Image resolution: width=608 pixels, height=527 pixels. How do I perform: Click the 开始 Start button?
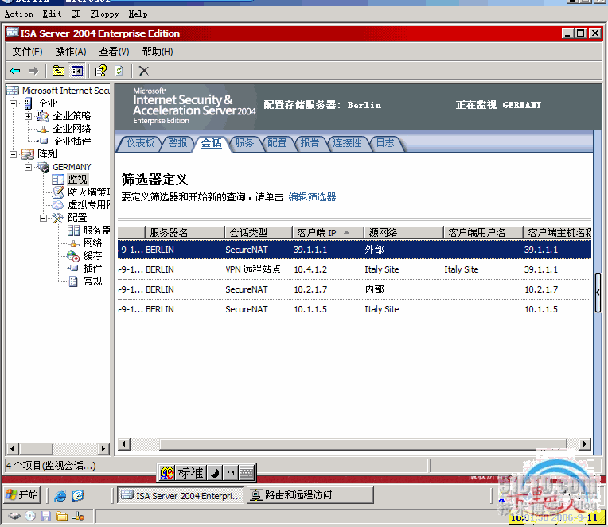pos(22,495)
